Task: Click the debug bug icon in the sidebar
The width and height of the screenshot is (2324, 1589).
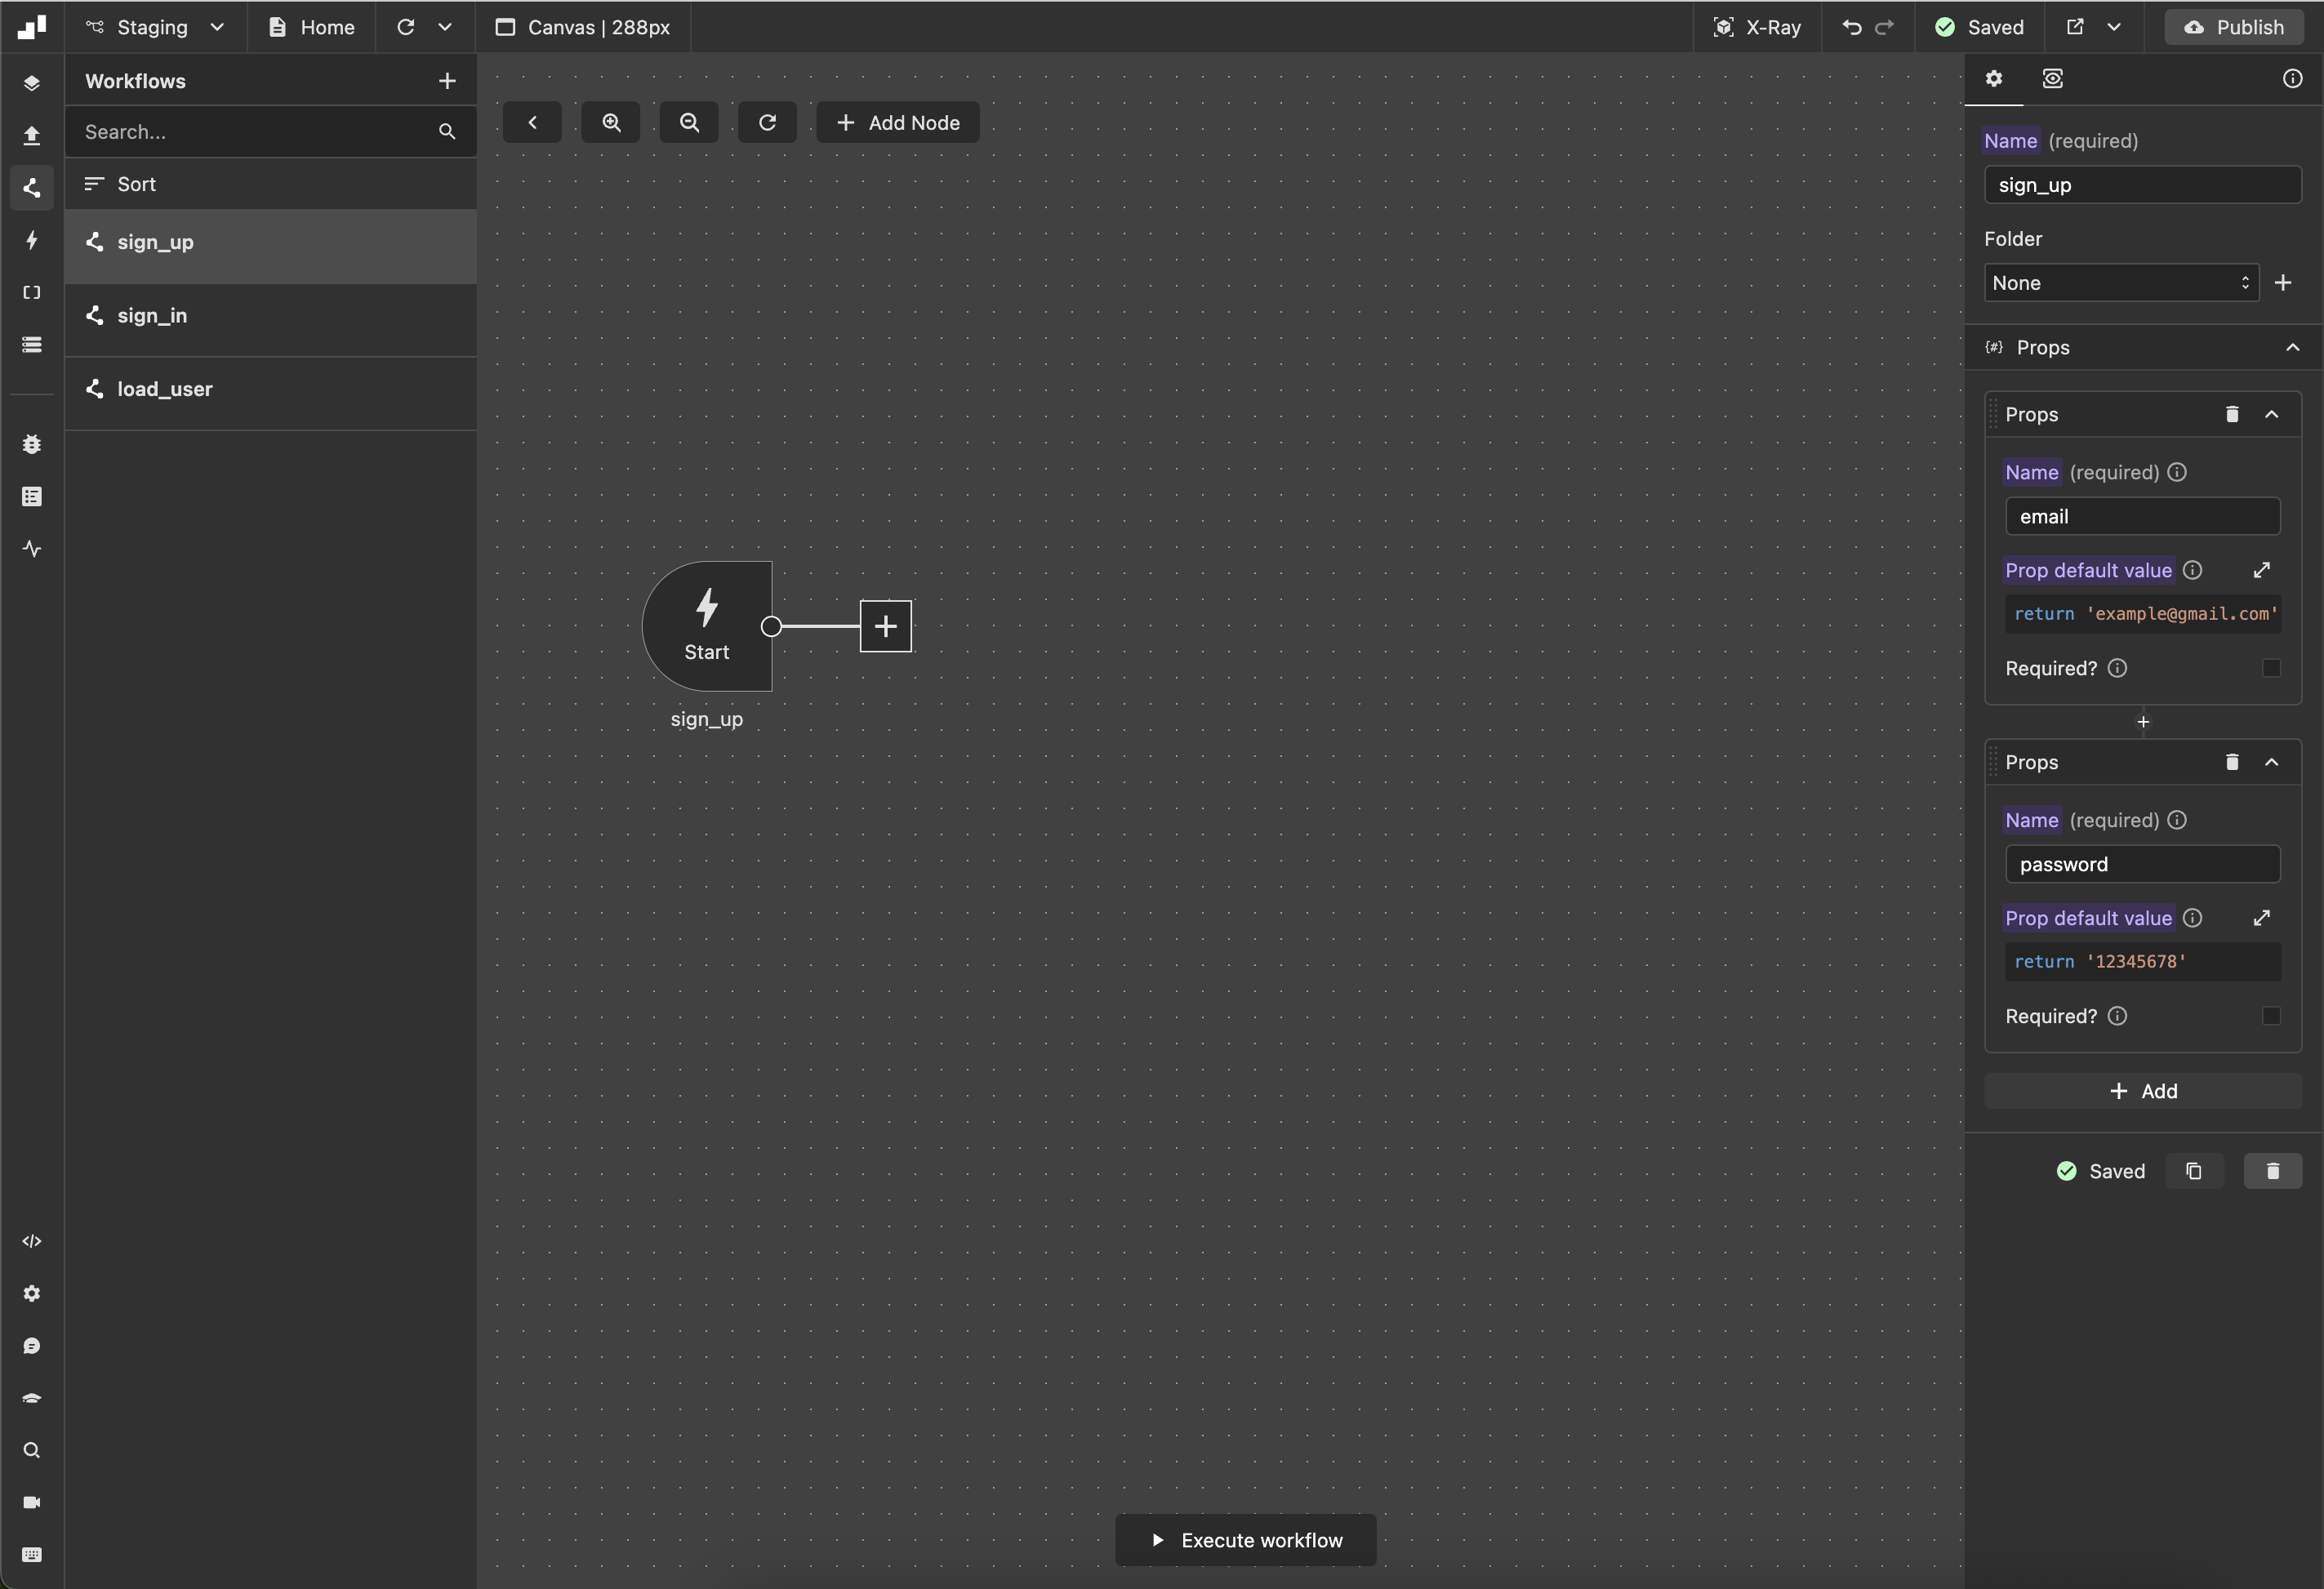Action: pyautogui.click(x=32, y=445)
